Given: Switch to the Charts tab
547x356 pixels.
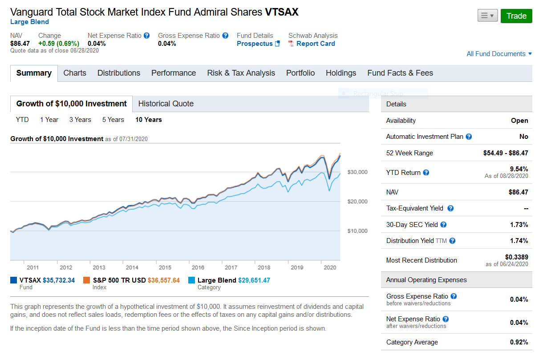Looking at the screenshot, I should click(x=75, y=73).
